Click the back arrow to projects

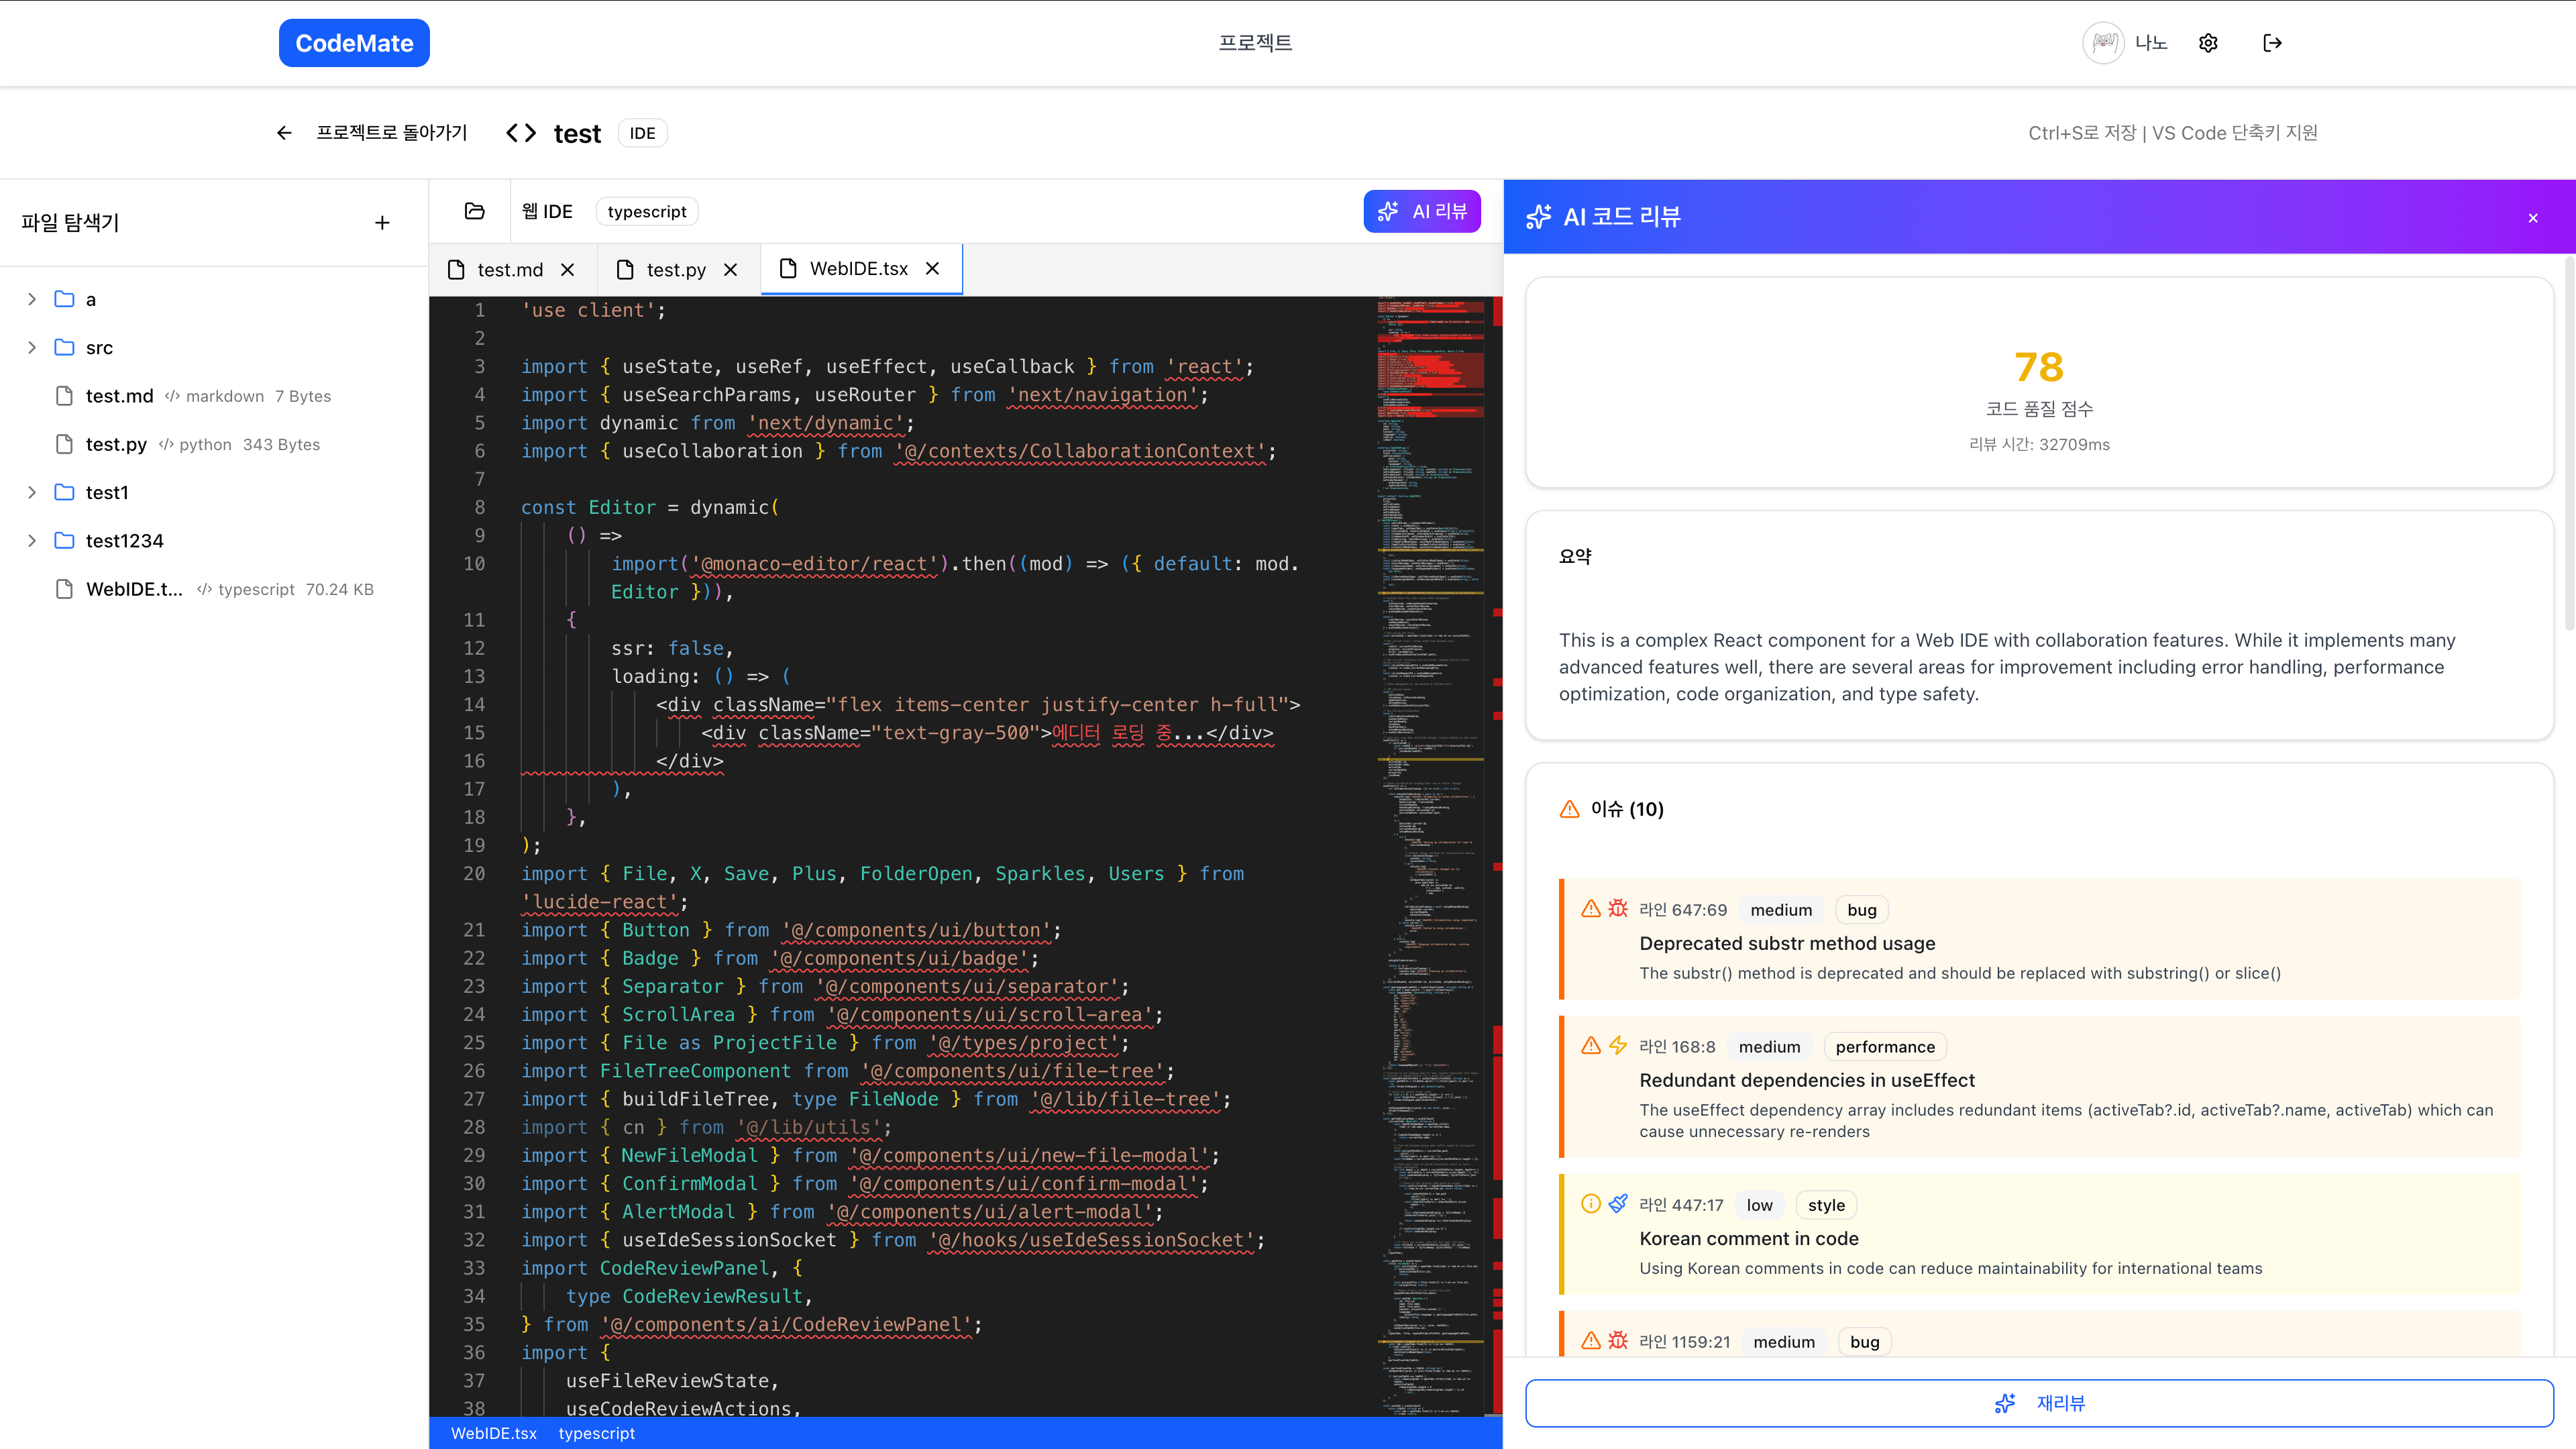pos(284,133)
